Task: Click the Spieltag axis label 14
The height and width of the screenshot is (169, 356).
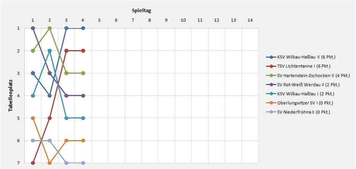Action: [x=250, y=20]
